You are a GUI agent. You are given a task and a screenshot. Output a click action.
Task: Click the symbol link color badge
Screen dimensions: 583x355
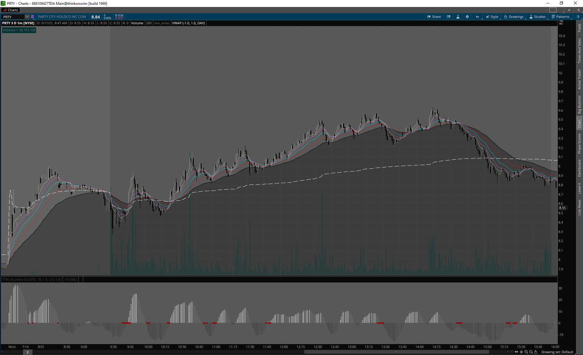tap(32, 17)
